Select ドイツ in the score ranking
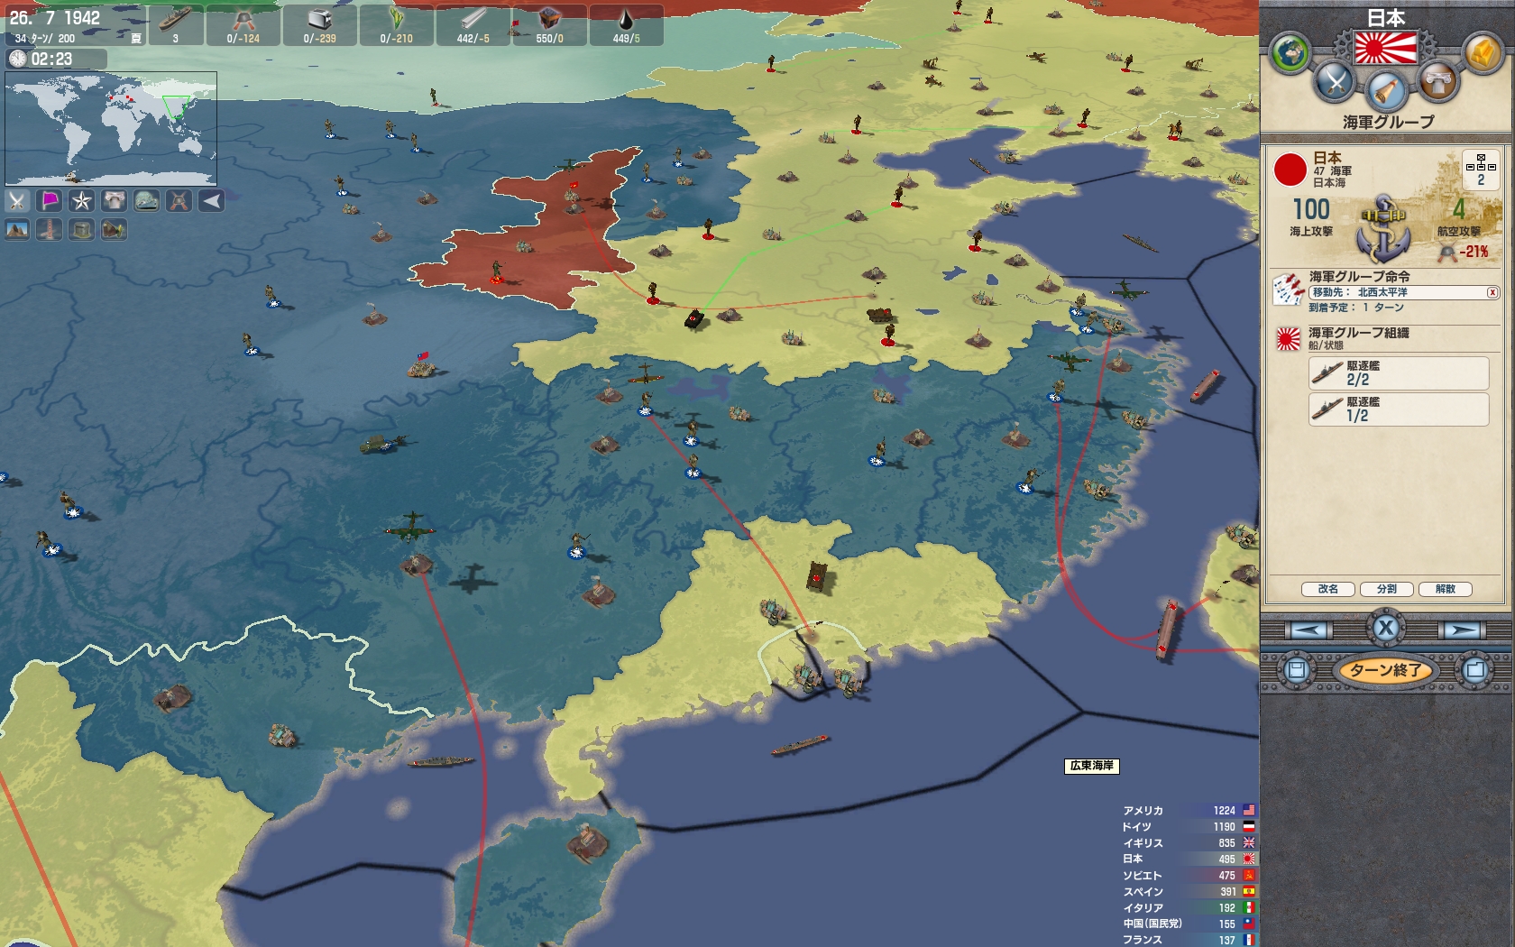This screenshot has width=1515, height=947. (1189, 827)
